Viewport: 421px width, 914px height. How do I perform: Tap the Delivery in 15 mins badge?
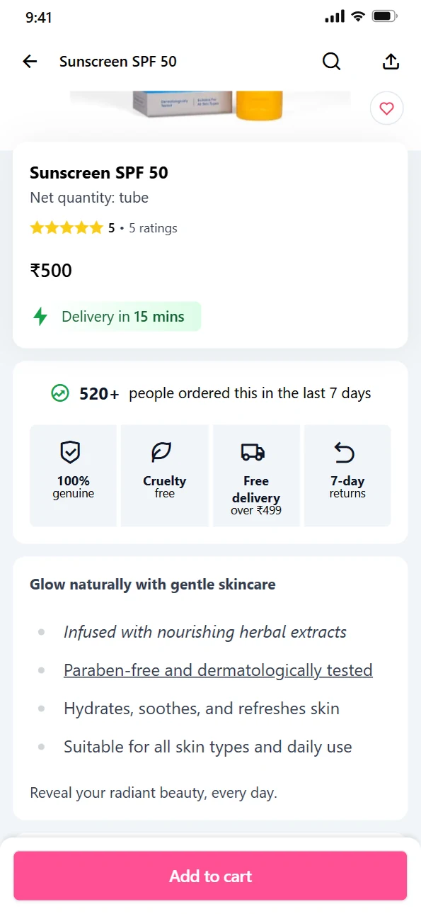click(115, 317)
